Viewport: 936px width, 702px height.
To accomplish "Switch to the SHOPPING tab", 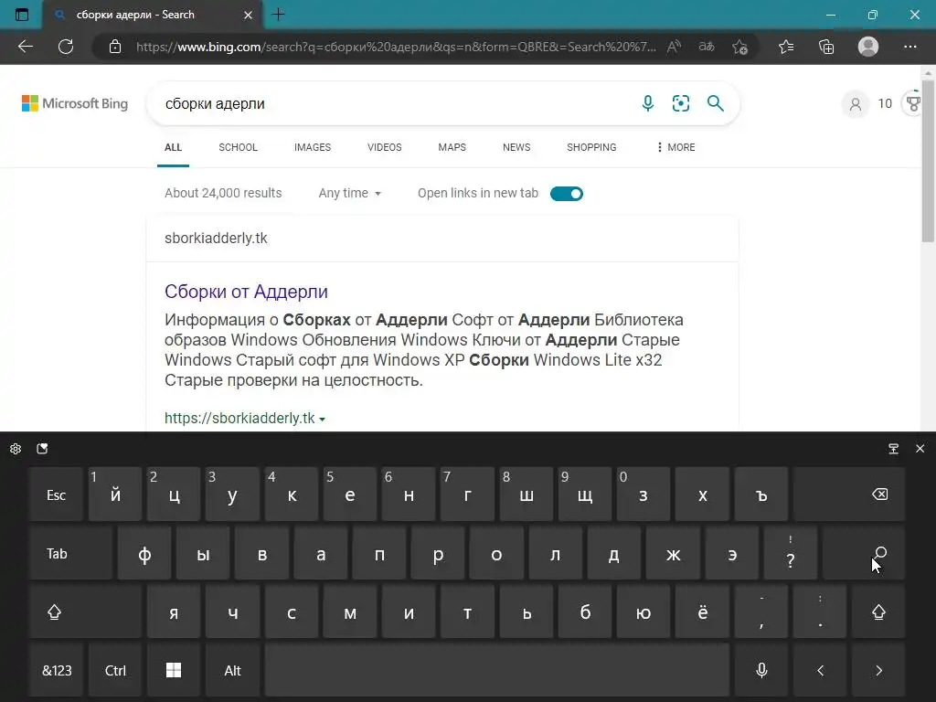I will coord(591,147).
